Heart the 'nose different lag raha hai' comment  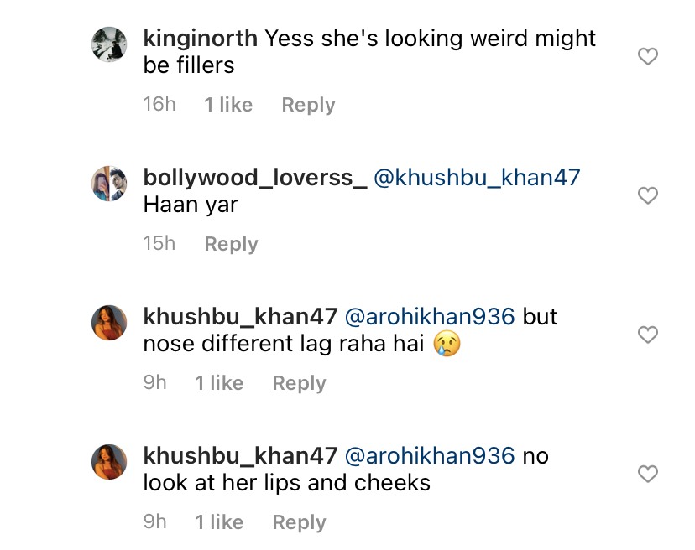[x=647, y=335]
